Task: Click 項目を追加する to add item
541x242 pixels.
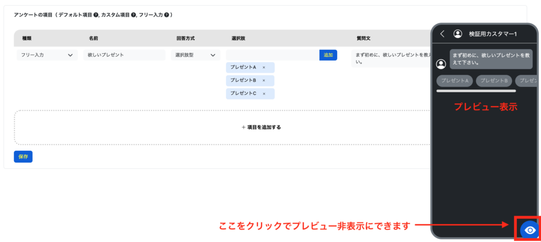Action: pyautogui.click(x=261, y=127)
